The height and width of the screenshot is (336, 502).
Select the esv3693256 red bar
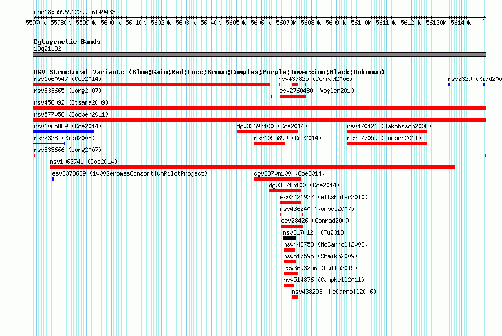click(x=290, y=274)
